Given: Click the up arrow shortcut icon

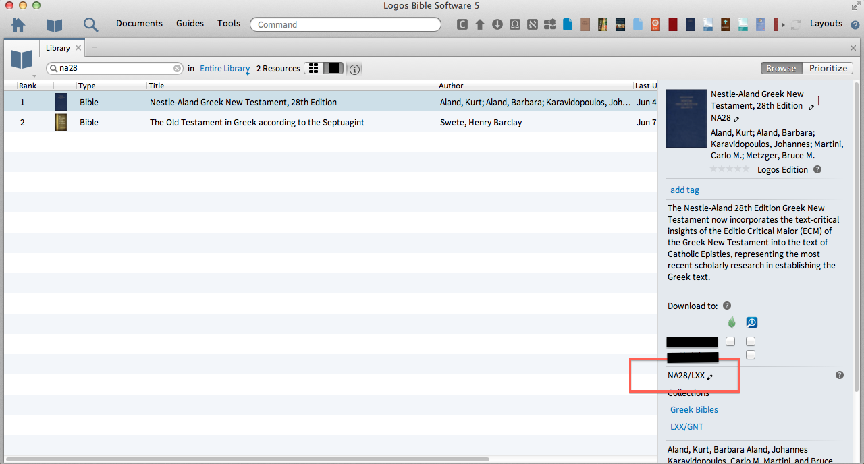Looking at the screenshot, I should [480, 24].
